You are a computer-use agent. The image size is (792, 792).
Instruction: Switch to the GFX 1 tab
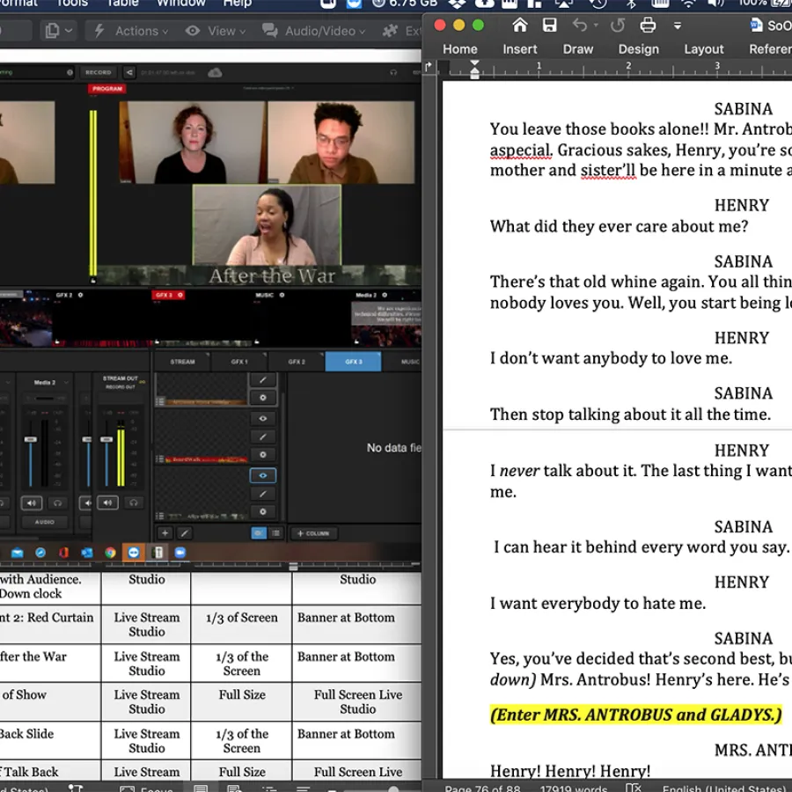pyautogui.click(x=239, y=362)
